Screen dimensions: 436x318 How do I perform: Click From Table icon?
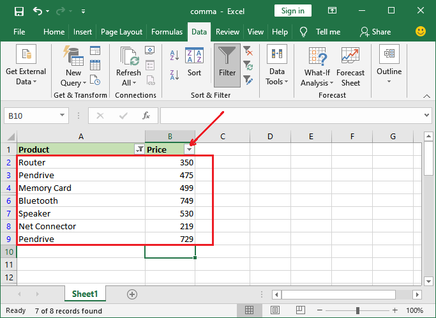point(95,65)
